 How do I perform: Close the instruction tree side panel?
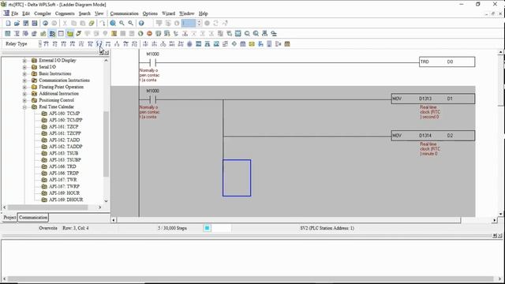coord(107,53)
